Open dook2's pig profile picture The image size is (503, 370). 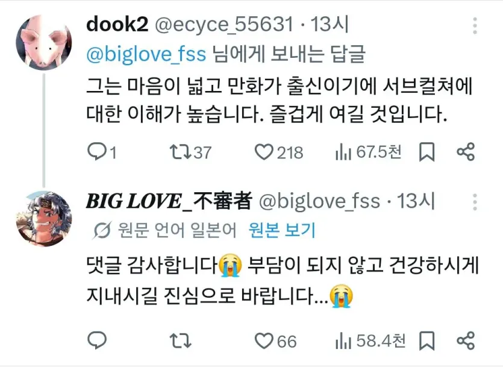pyautogui.click(x=44, y=42)
